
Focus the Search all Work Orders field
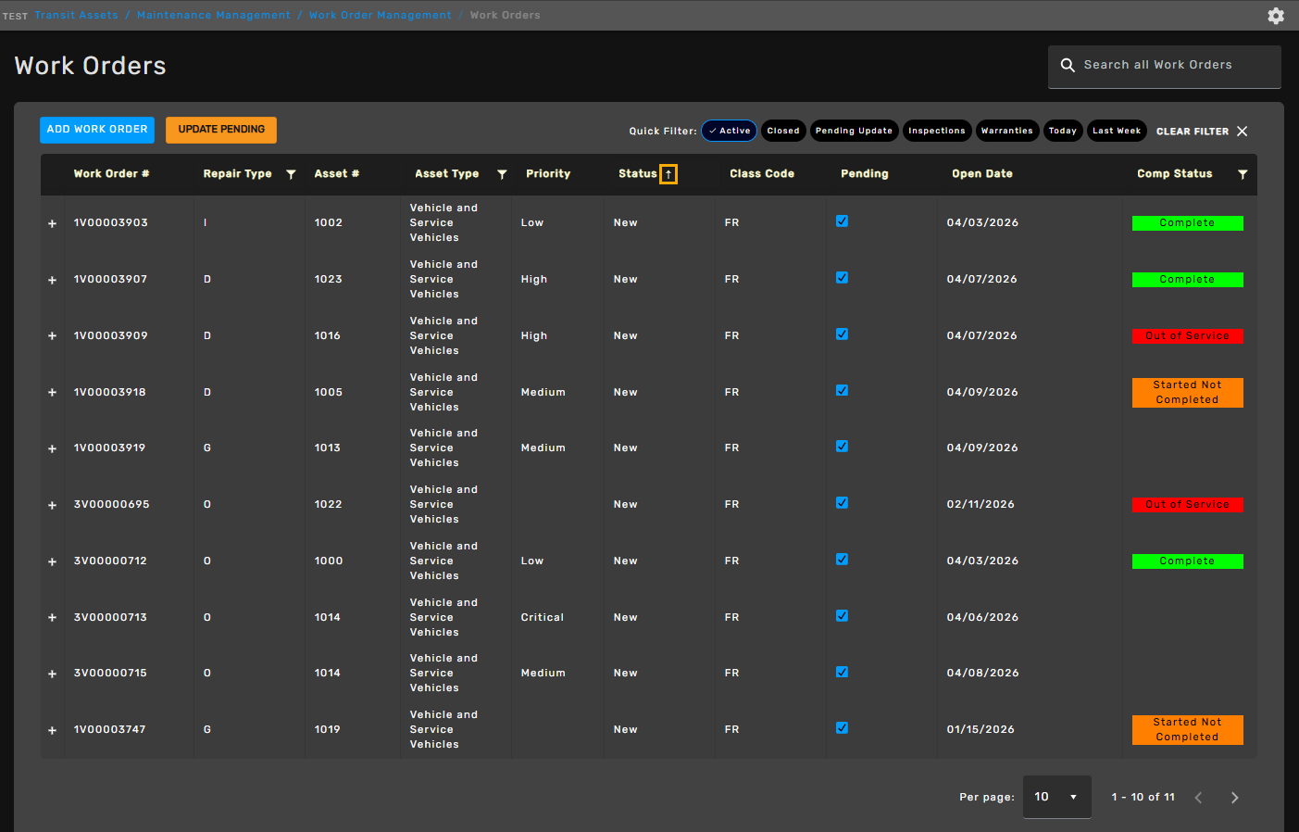coord(1165,67)
